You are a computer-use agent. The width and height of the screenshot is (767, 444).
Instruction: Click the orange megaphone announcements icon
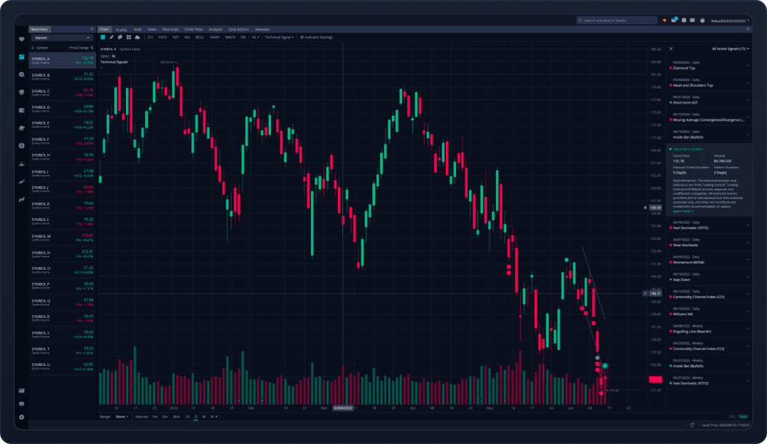point(664,20)
